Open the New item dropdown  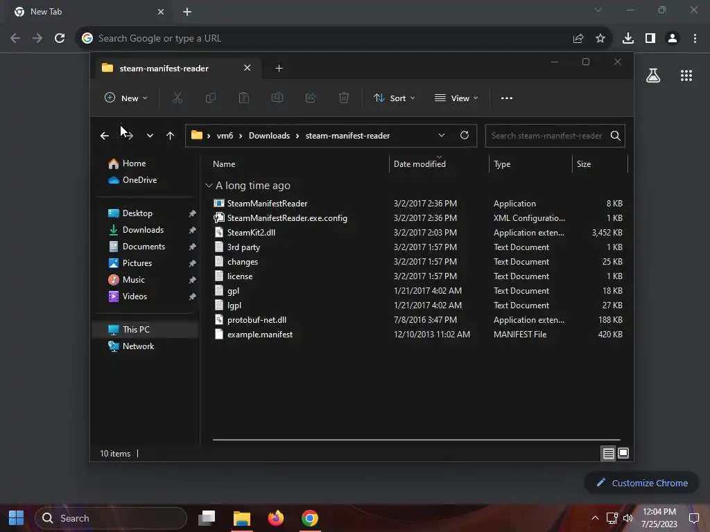(126, 98)
